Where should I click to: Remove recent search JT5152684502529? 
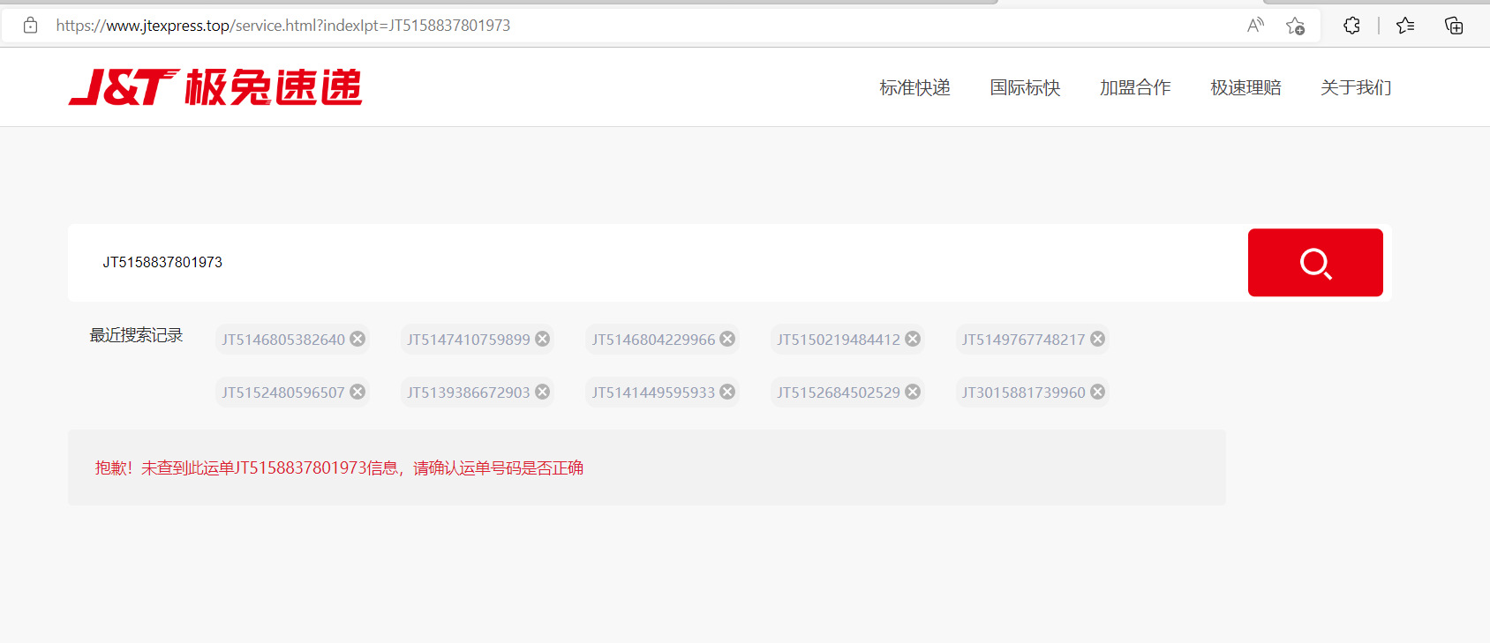coord(913,392)
